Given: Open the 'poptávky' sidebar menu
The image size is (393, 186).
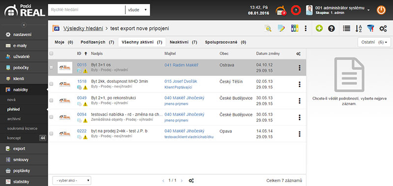Looking at the screenshot, I should tap(24, 171).
